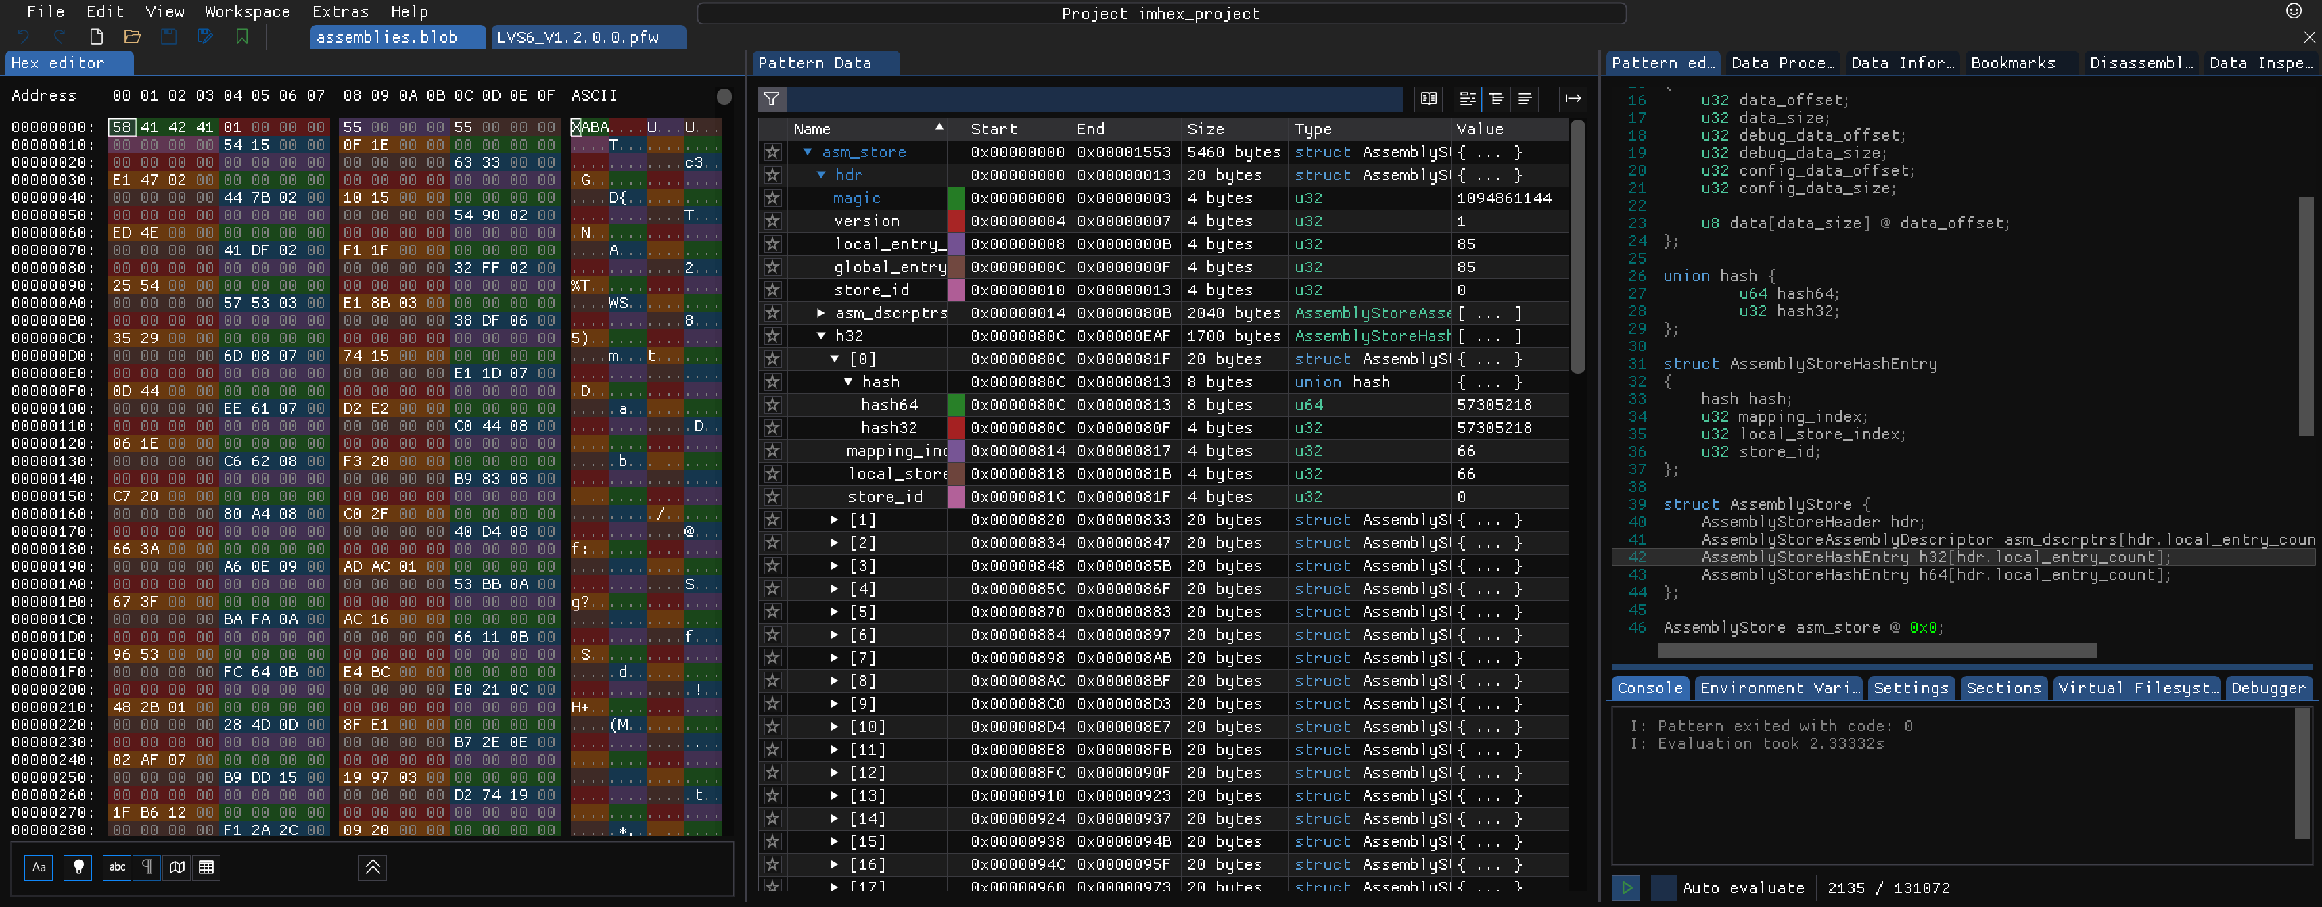Expand entry [1] in the h32 array

(x=835, y=520)
